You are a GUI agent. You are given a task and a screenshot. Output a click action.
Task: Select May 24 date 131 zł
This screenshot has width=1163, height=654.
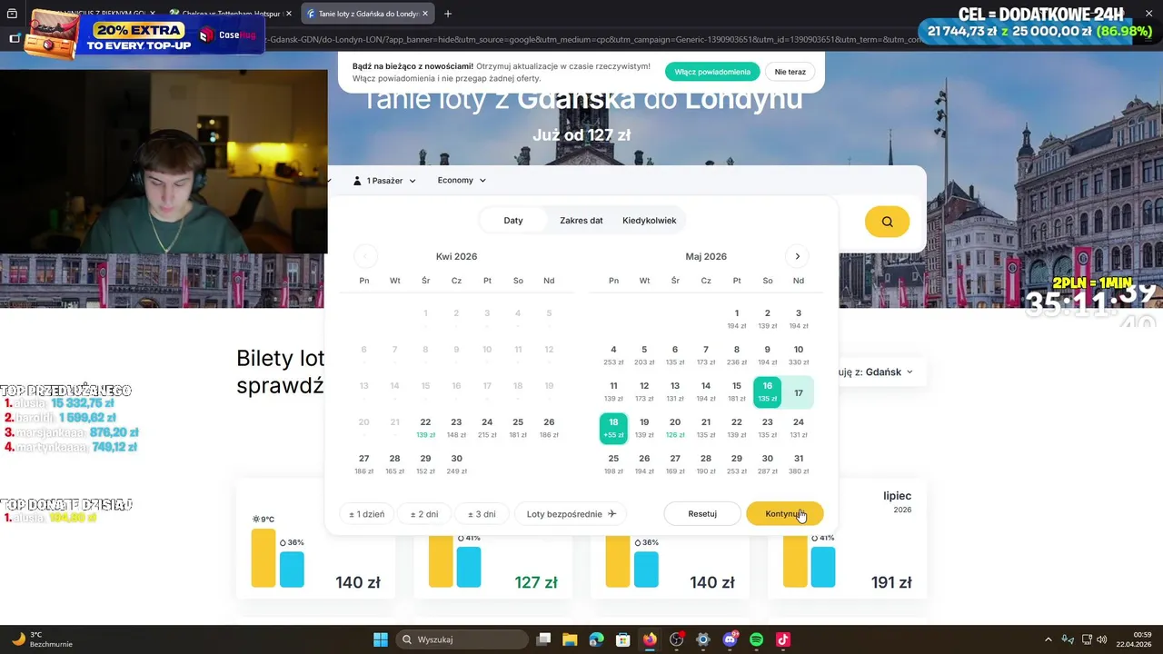pos(799,428)
